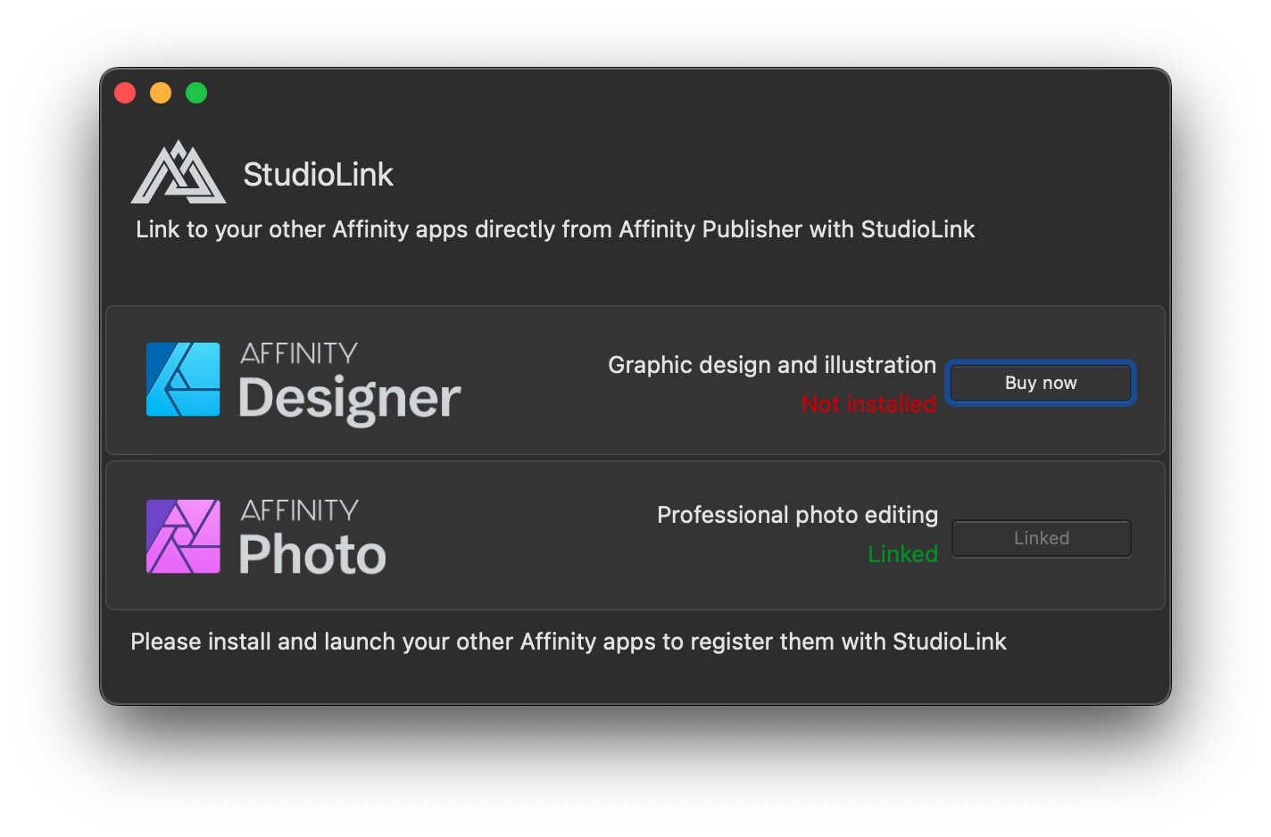Viewport: 1271px width, 837px height.
Task: Click the Affinity Designer app icon
Action: click(181, 379)
